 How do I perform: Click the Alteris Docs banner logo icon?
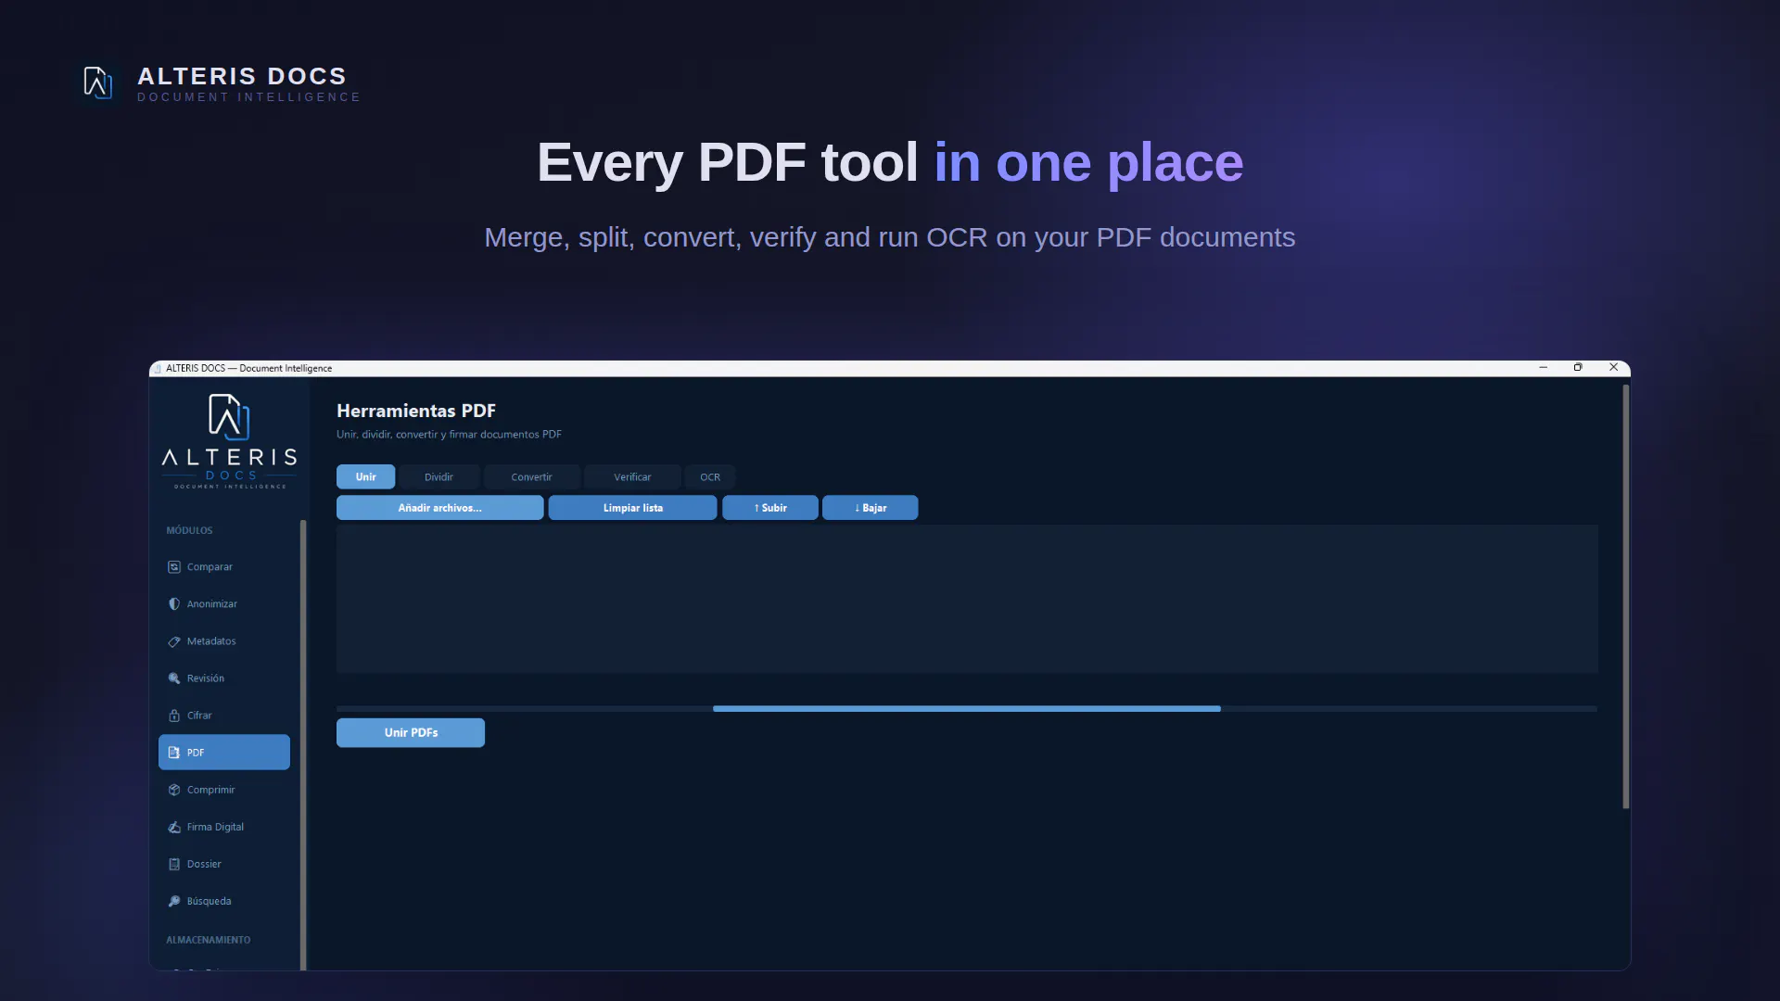pos(98,82)
